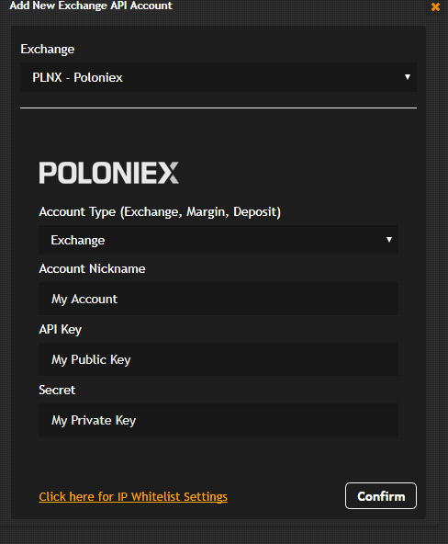The width and height of the screenshot is (448, 544).
Task: Close the Add New Exchange API Account dialog
Action: pos(435,7)
